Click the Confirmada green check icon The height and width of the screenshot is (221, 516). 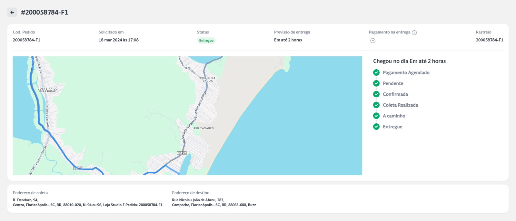click(x=376, y=94)
